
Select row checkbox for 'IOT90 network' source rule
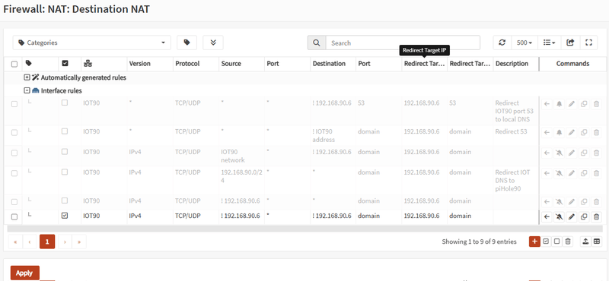click(14, 153)
